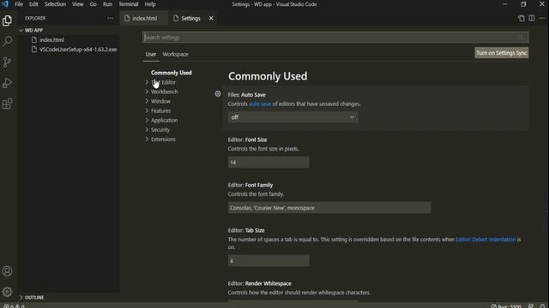Image resolution: width=549 pixels, height=308 pixels.
Task: Click Open Settings (JSON) icon
Action: pos(522,18)
